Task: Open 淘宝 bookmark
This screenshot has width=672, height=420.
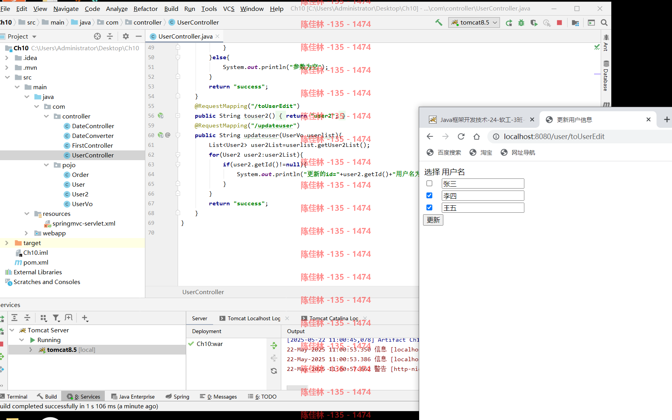Action: click(x=481, y=152)
